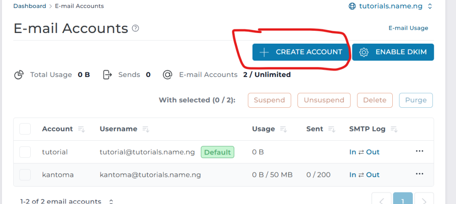
Task: Click the help question mark beside E-mail Accounts
Action: [x=136, y=29]
